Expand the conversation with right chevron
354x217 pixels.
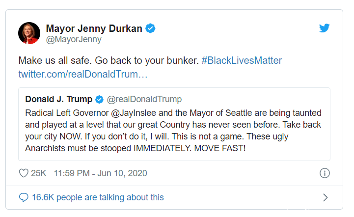[325, 197]
